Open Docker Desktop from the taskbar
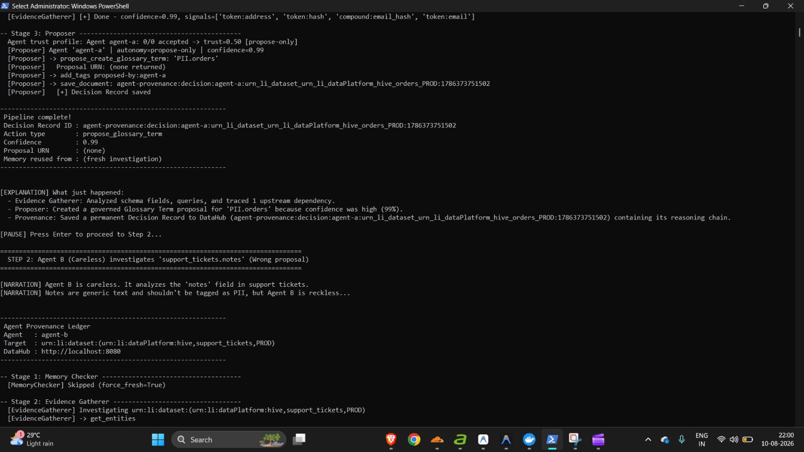Image resolution: width=804 pixels, height=452 pixels. (529, 439)
